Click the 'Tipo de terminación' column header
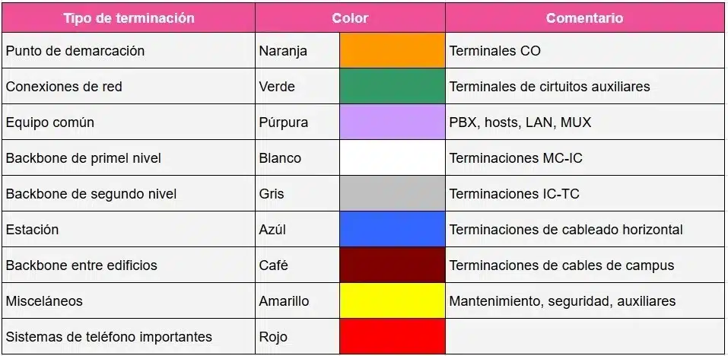Image resolution: width=728 pixels, height=356 pixels. [x=129, y=17]
